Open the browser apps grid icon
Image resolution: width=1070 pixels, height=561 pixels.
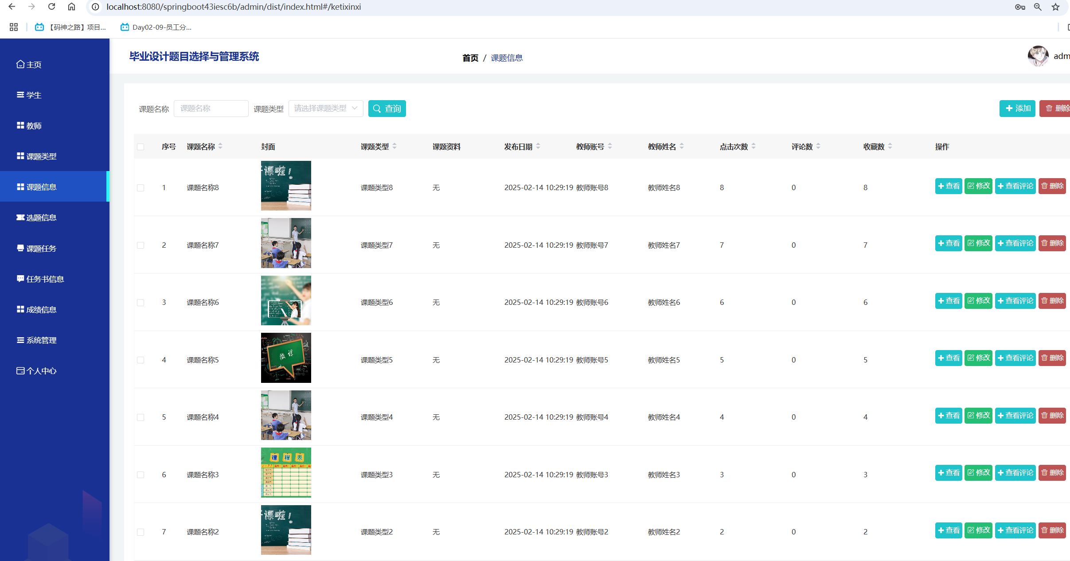tap(14, 27)
